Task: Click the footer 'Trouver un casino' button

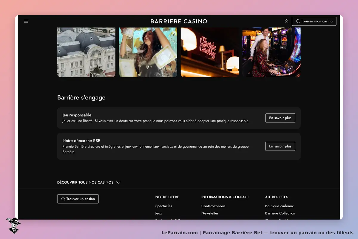Action: (x=78, y=199)
